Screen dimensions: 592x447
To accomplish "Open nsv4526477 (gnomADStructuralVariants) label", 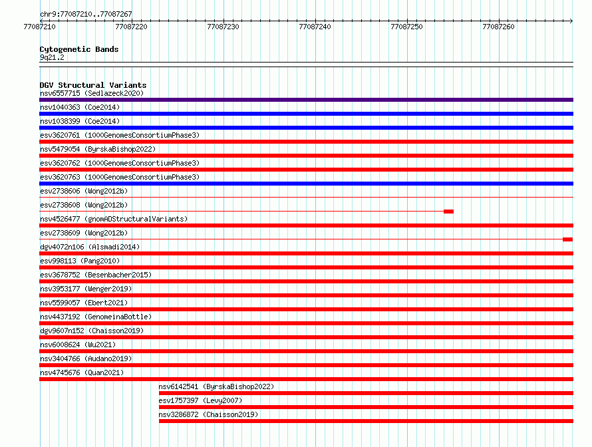I will click(x=114, y=219).
